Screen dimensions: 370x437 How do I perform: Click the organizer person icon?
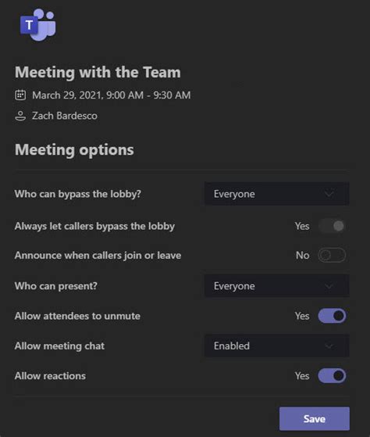point(20,116)
